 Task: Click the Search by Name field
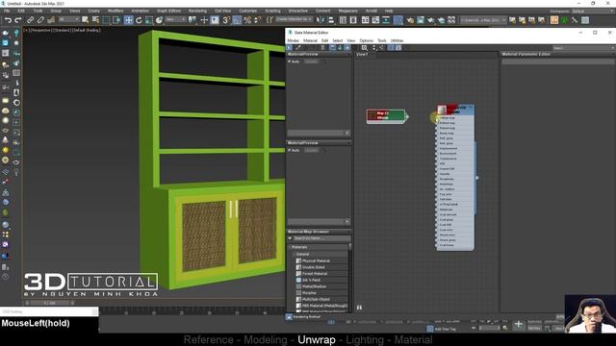pos(321,238)
